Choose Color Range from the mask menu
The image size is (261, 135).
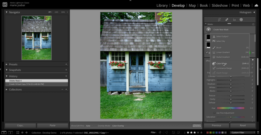click(221, 64)
